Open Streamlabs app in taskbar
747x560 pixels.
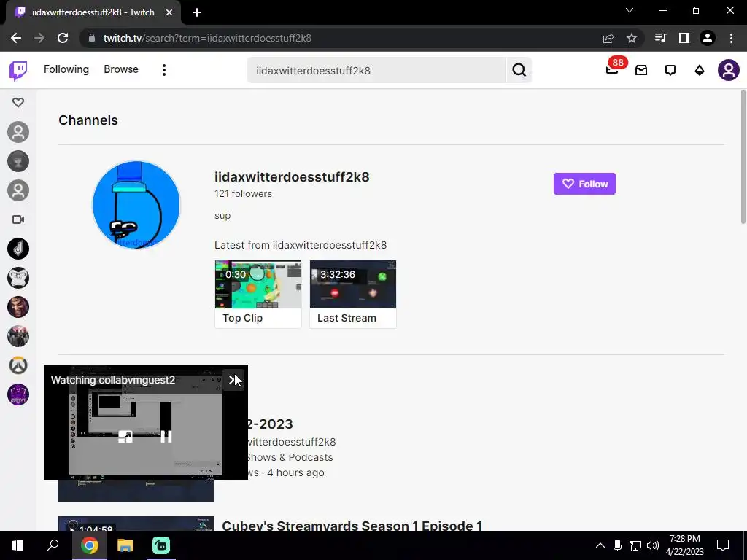click(161, 545)
